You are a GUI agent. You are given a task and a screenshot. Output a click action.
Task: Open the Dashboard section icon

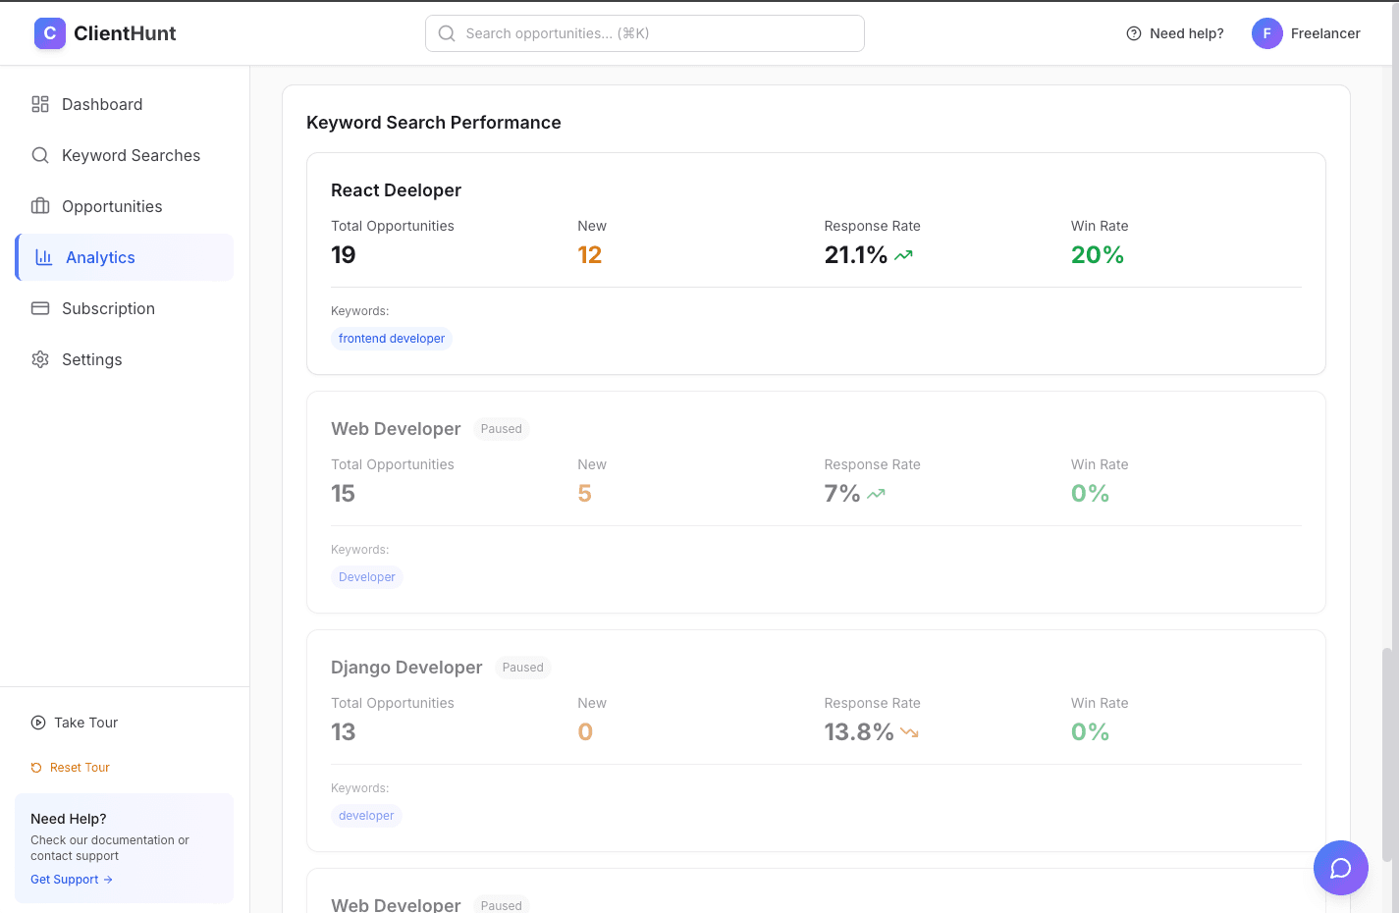(x=40, y=103)
